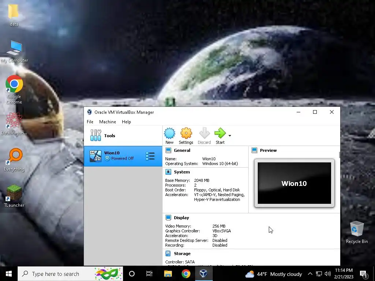Click the System section chip icon
Image resolution: width=375 pixels, height=281 pixels.
click(x=168, y=172)
